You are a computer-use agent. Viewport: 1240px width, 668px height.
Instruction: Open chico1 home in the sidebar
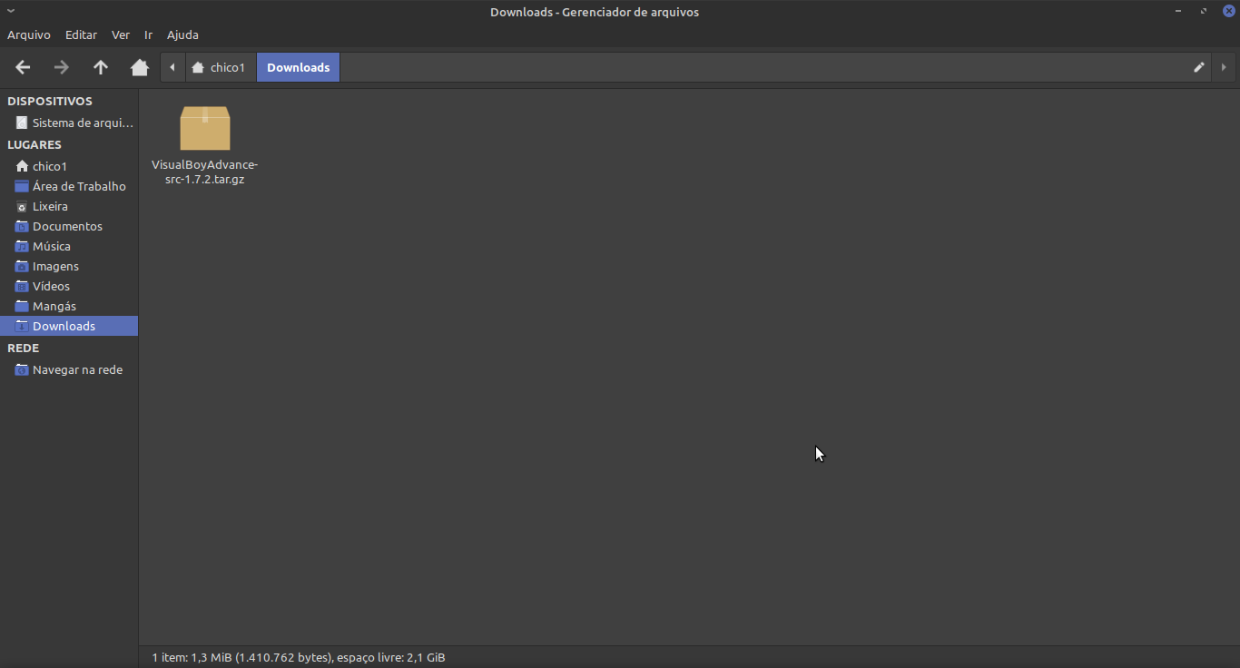(69, 166)
